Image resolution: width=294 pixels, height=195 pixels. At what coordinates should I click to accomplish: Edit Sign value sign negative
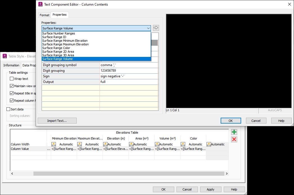(129, 76)
